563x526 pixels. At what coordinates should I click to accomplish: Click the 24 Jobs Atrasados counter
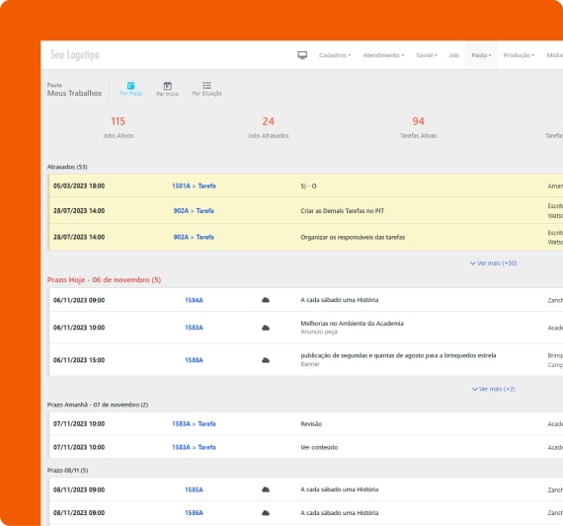(269, 127)
